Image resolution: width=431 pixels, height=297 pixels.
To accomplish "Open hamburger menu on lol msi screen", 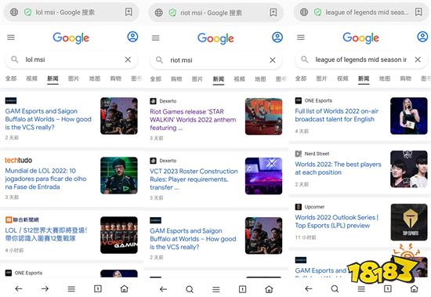I will coord(11,38).
